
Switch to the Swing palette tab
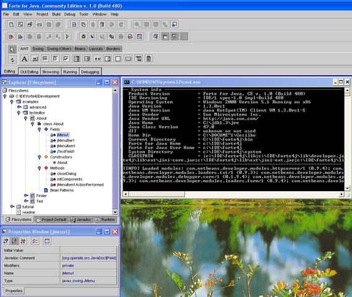pos(38,49)
